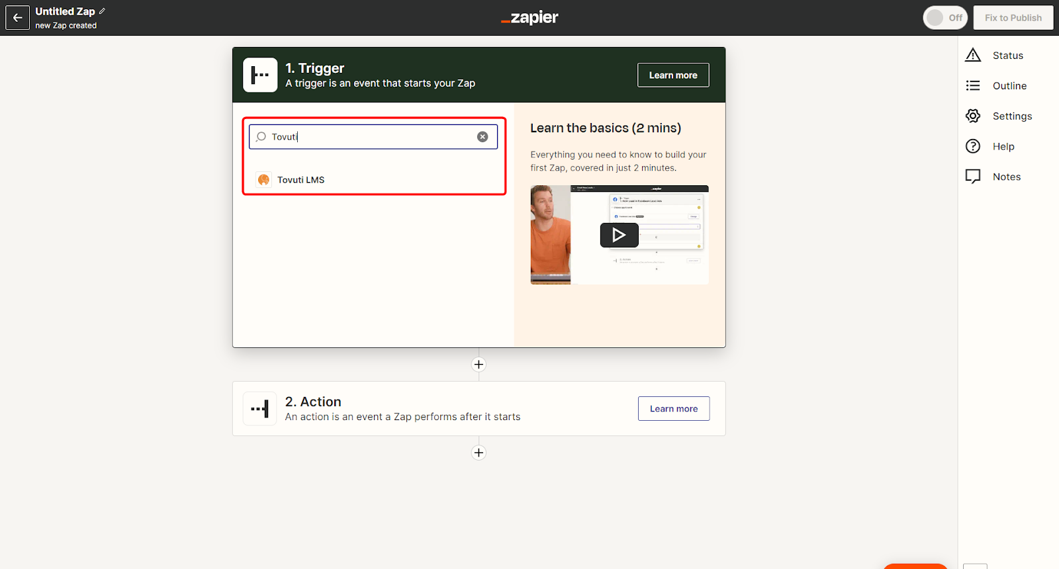Select the Help sidebar label
1059x569 pixels.
tap(1003, 147)
